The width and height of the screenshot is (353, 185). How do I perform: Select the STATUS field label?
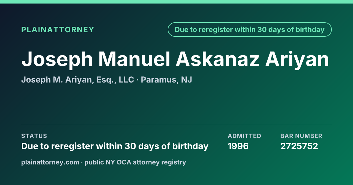[x=34, y=136]
